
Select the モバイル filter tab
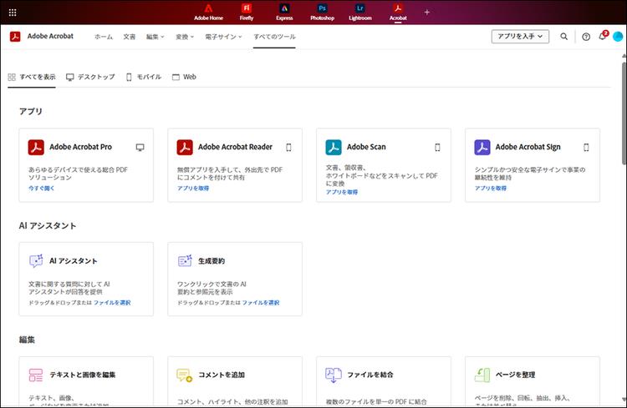144,77
